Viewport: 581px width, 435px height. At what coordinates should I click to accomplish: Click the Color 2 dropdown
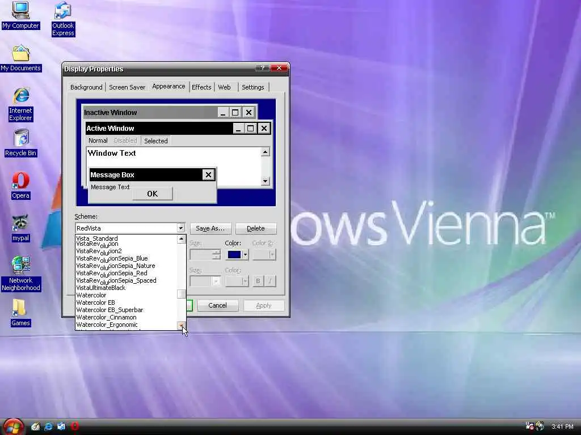coord(264,254)
